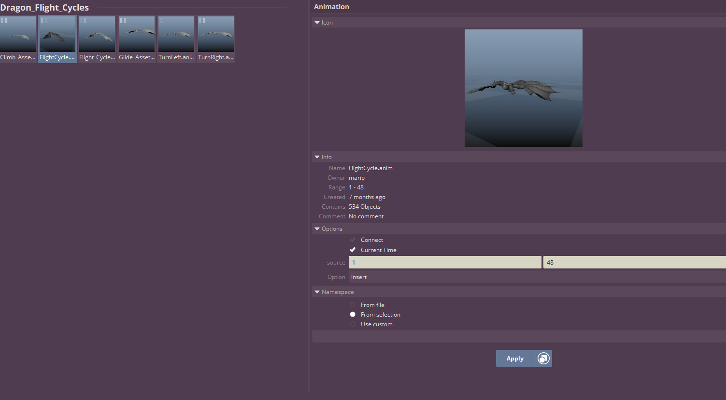Image resolution: width=726 pixels, height=400 pixels.
Task: Select From selection namespace radio
Action: pyautogui.click(x=353, y=314)
